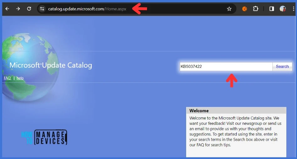Click the address bar URL catalog.update.microsoft.com
Image resolution: width=297 pixels, height=159 pixels.
point(87,9)
